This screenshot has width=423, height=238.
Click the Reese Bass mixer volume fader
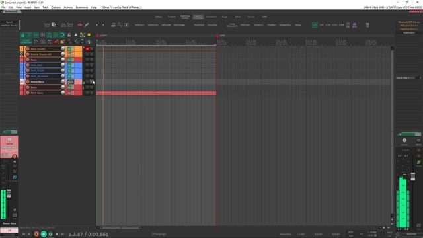[9, 194]
